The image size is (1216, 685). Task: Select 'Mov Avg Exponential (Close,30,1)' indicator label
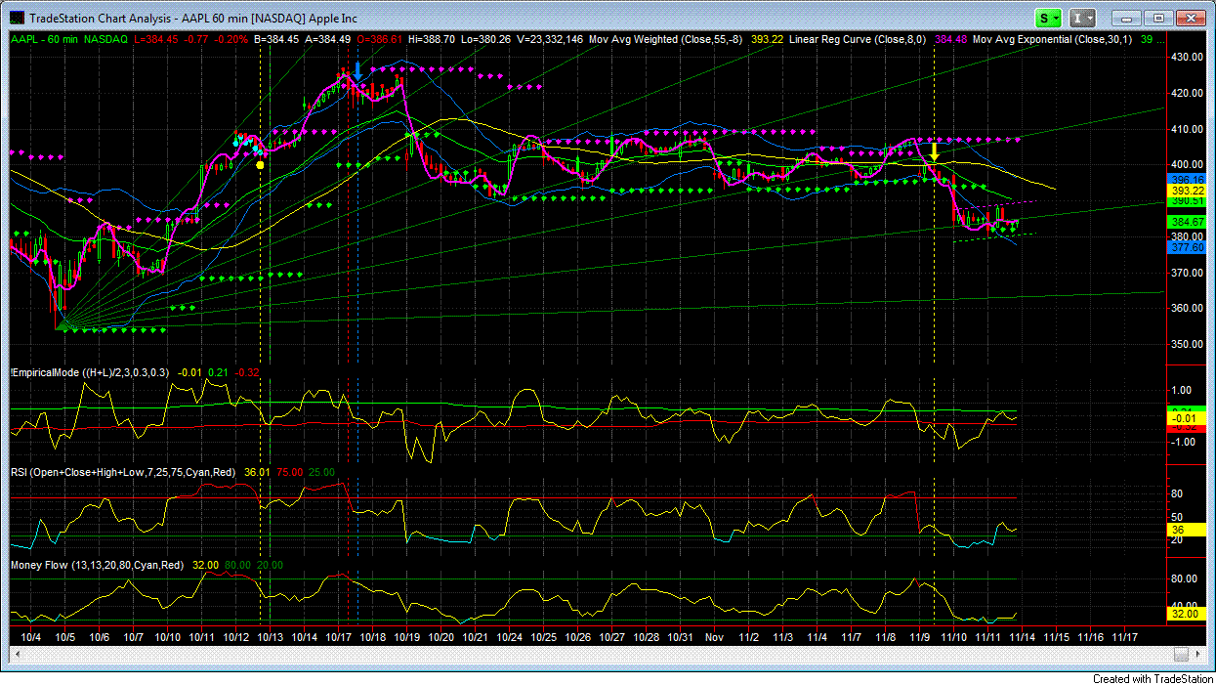[x=1053, y=40]
